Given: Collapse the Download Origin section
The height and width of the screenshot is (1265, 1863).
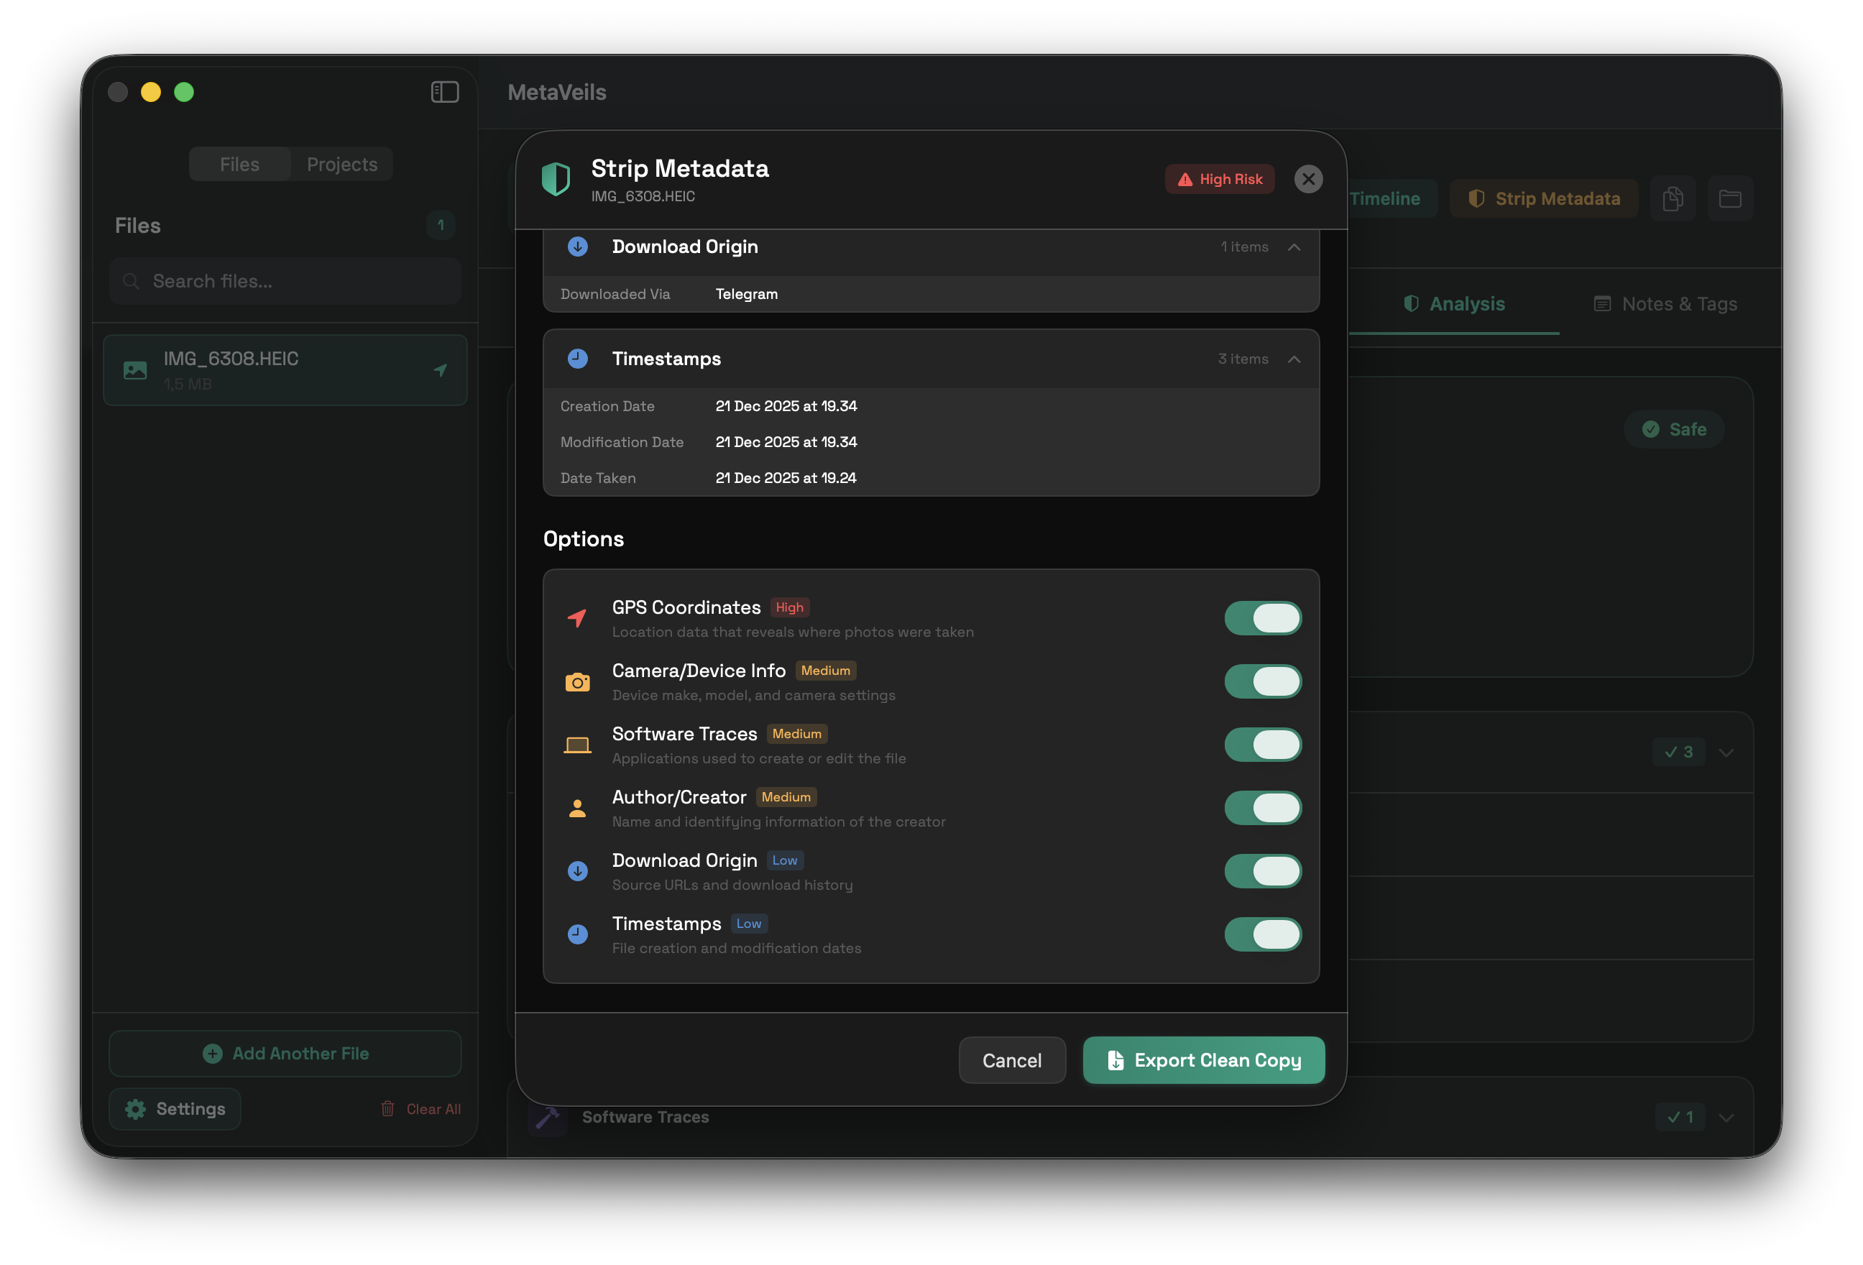Looking at the screenshot, I should pos(1294,247).
